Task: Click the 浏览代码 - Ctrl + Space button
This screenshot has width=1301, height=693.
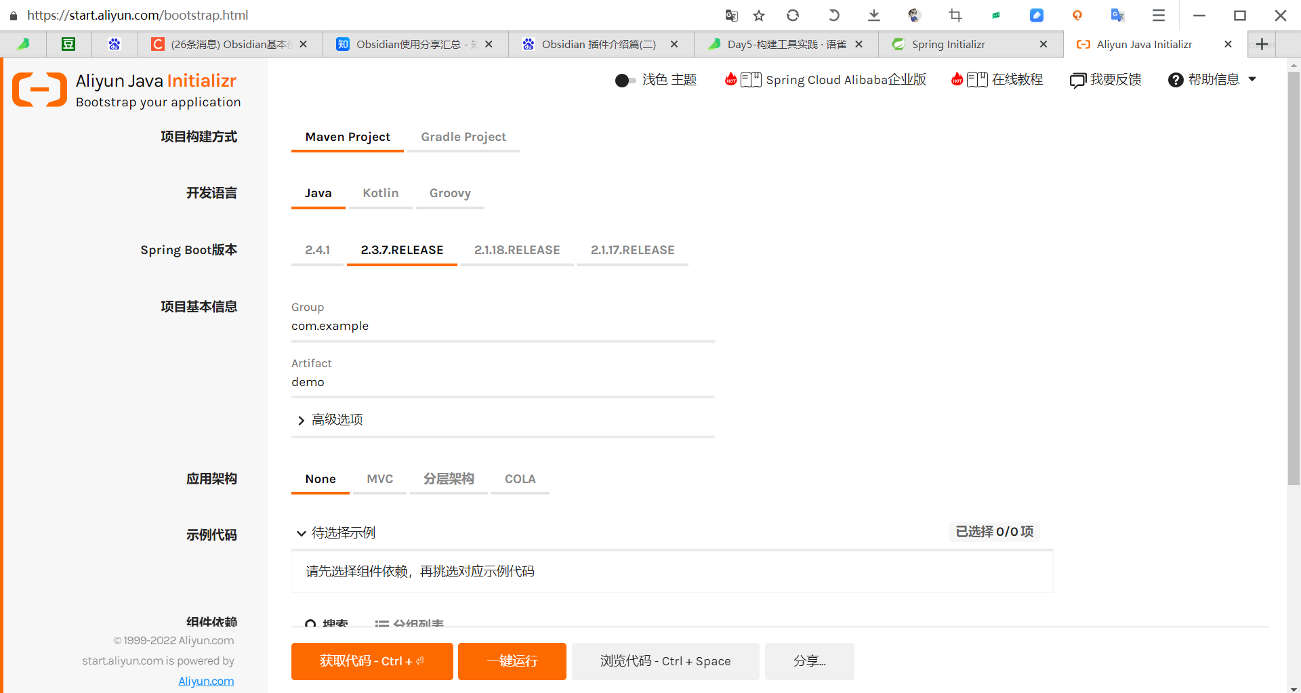Action: pyautogui.click(x=665, y=661)
